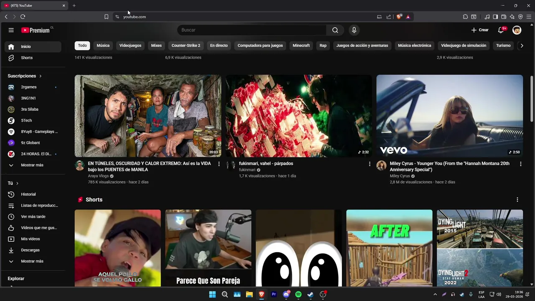Click the search magnifier button
This screenshot has width=535, height=301.
pos(335,30)
